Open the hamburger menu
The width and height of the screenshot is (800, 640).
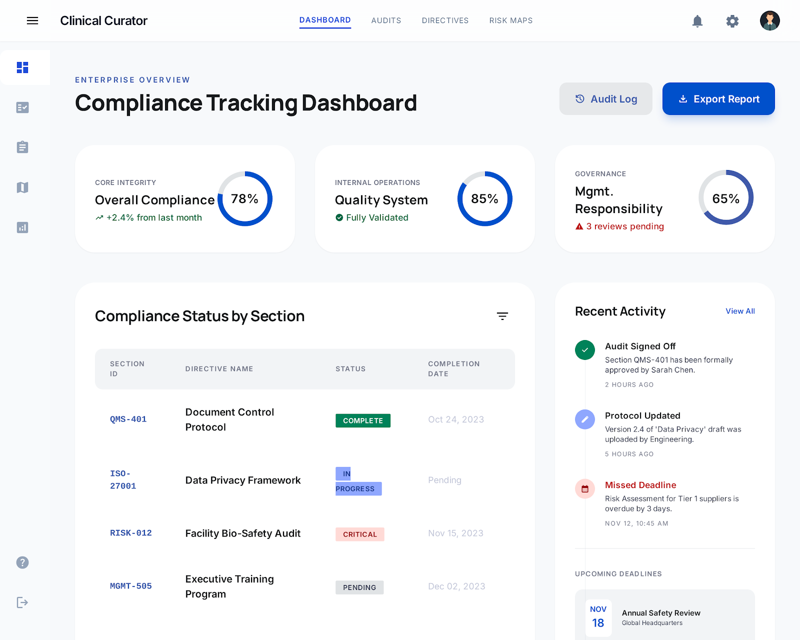32,20
